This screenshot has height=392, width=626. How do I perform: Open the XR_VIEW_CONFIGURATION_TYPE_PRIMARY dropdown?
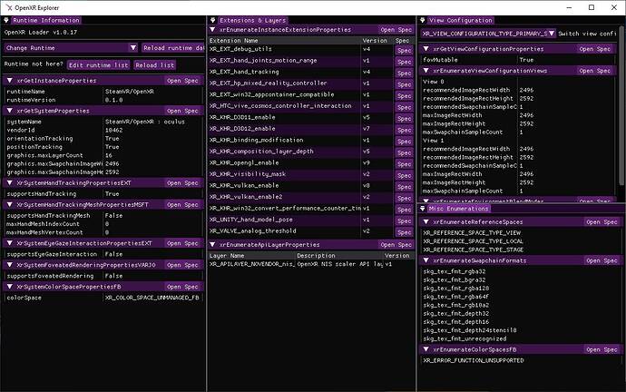pyautogui.click(x=488, y=34)
